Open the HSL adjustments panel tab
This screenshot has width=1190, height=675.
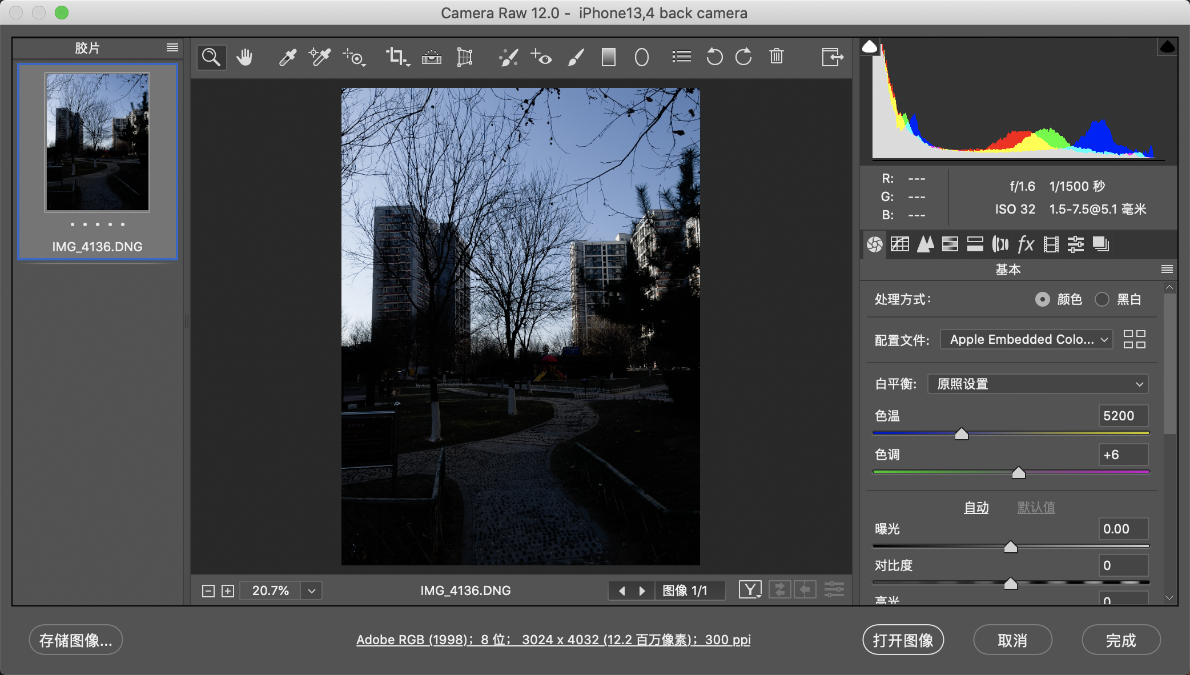[950, 244]
